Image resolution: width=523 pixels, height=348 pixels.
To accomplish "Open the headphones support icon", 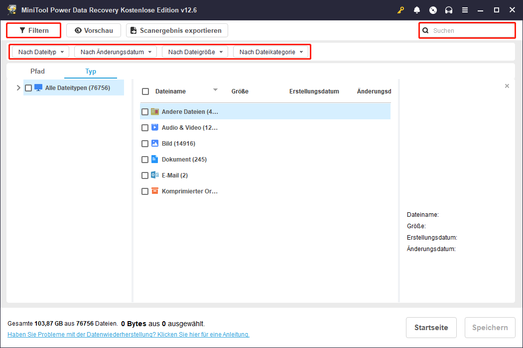I will pyautogui.click(x=449, y=10).
